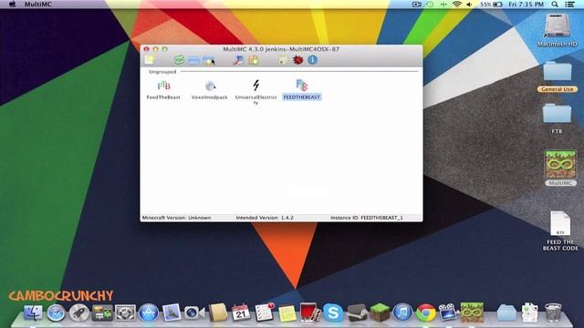Click the screen recording camera icon in menu bar
The image size is (584, 328).
point(417,5)
